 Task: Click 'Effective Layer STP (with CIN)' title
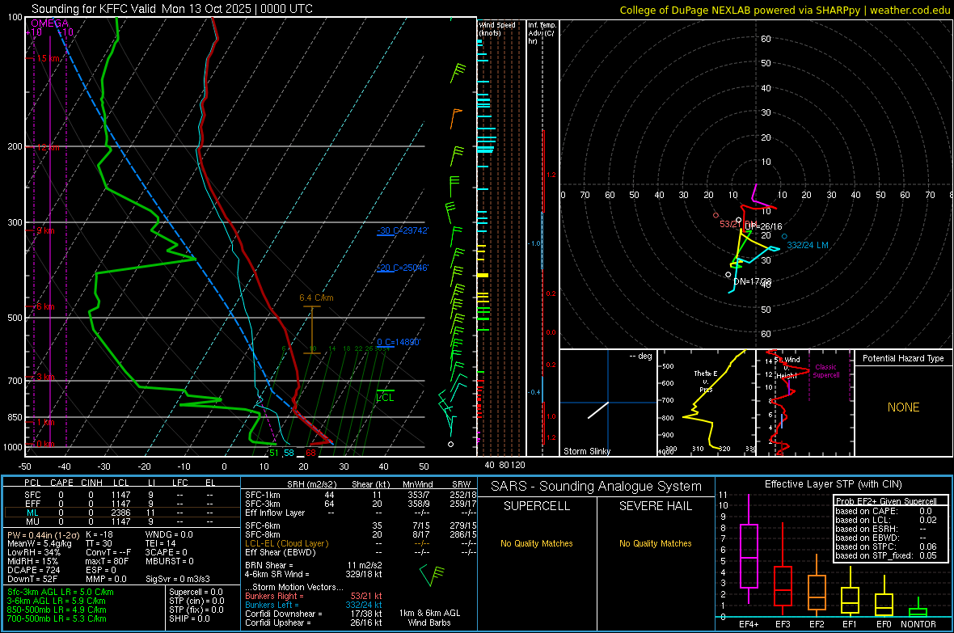pos(833,484)
